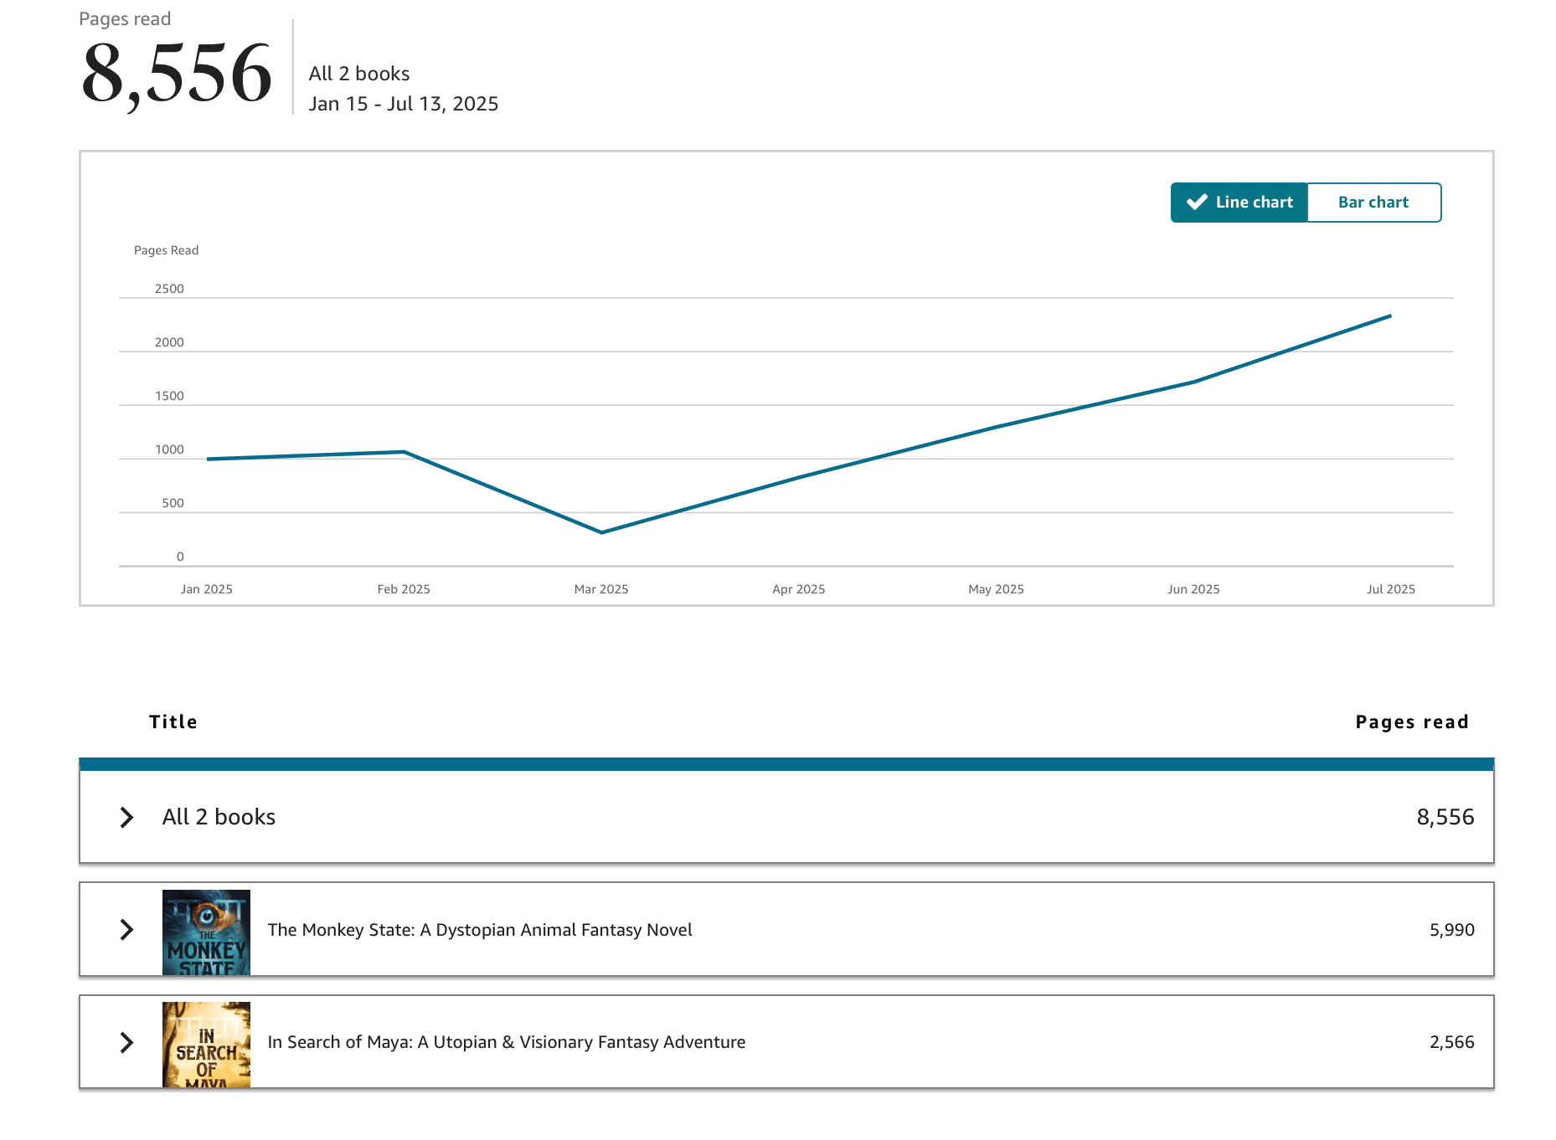This screenshot has height=1140, width=1556.
Task: Click the 2500 y-axis label
Action: (x=169, y=289)
